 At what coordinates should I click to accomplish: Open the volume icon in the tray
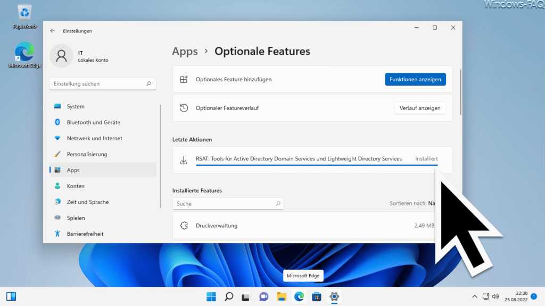tap(496, 296)
